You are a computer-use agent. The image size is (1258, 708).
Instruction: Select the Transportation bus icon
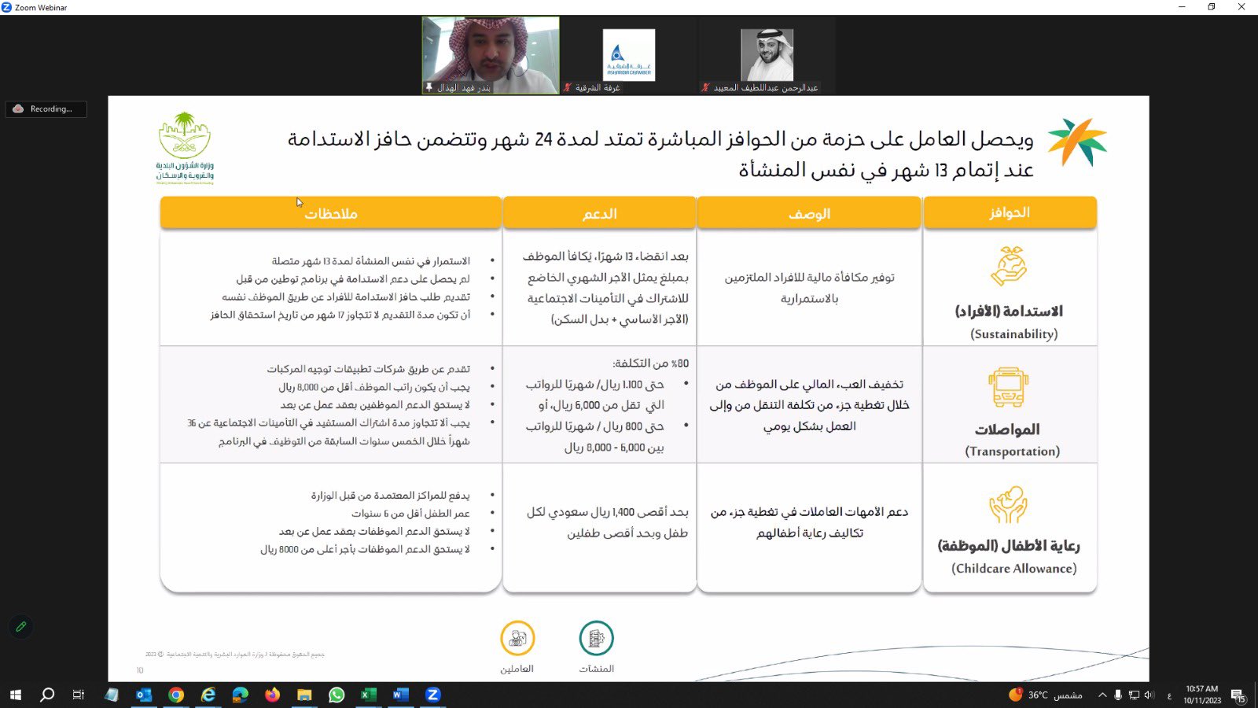pos(1009,386)
